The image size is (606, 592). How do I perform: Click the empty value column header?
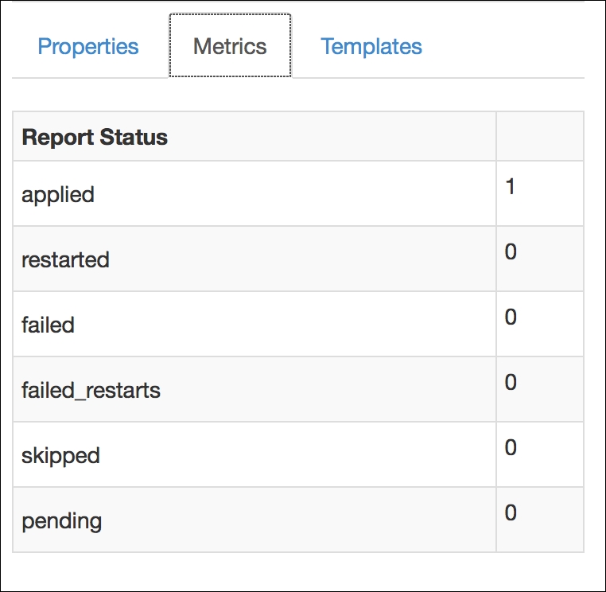(539, 137)
